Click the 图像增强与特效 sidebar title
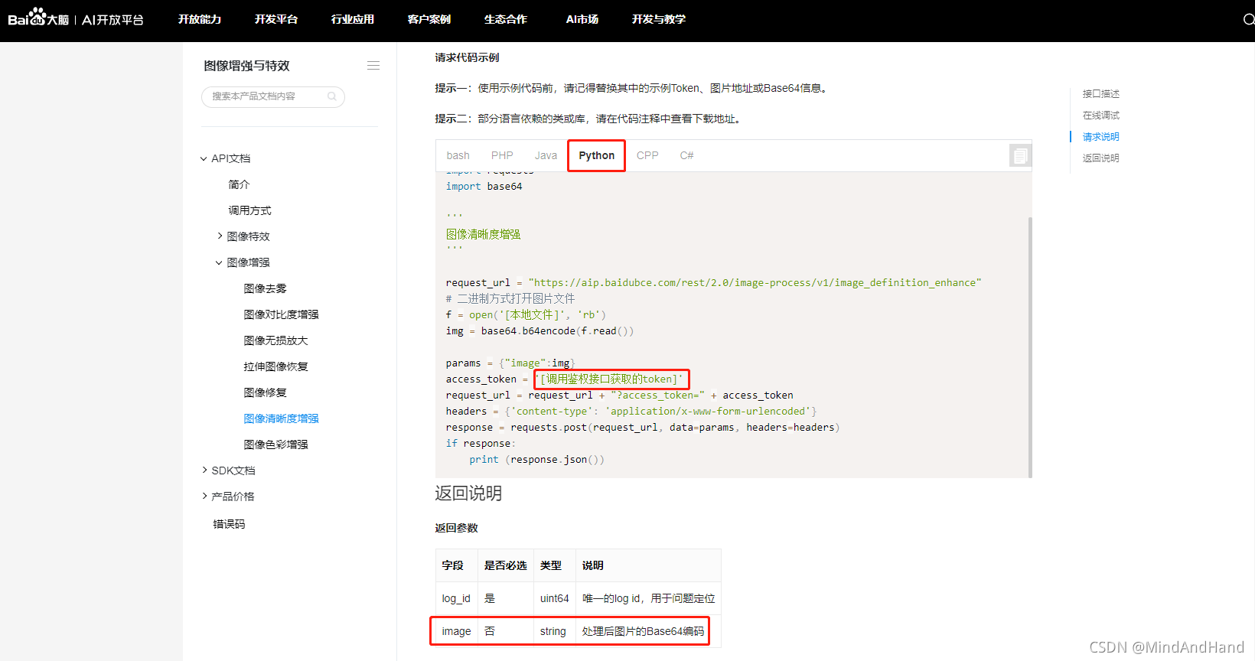Screen dimensions: 1255x661 click(246, 66)
